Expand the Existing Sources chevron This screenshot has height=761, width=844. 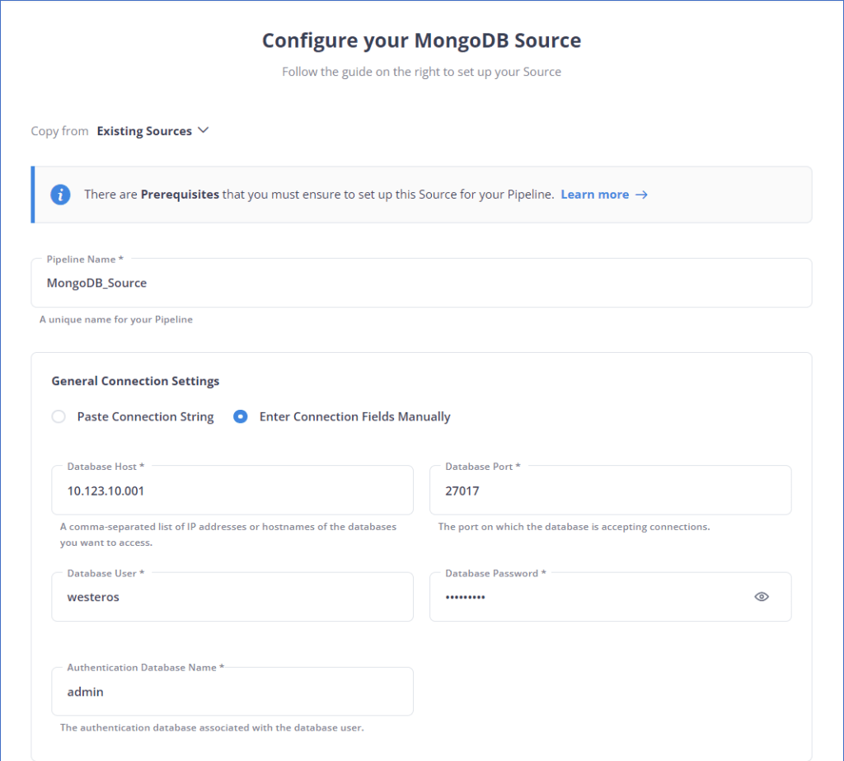tap(203, 130)
